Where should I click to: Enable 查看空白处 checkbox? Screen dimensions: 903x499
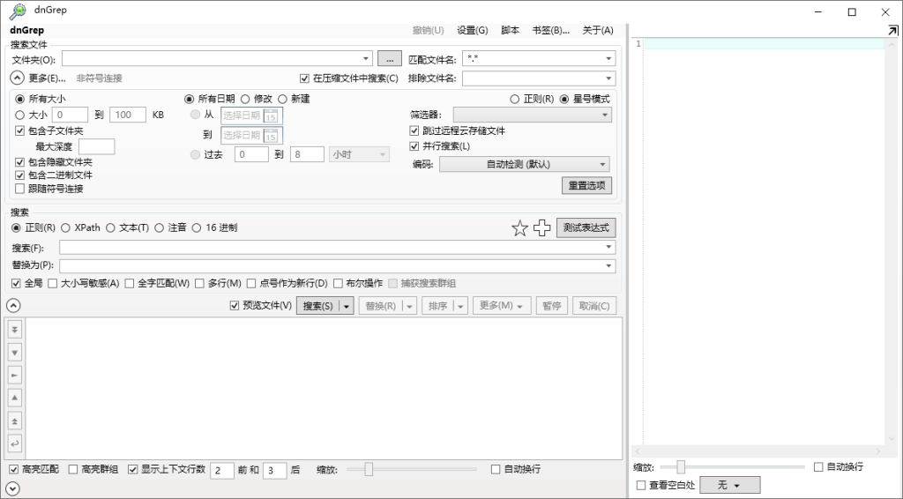[x=641, y=485]
